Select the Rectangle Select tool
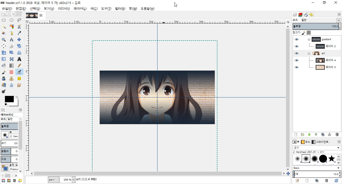This screenshot has height=184, width=342. (x=4, y=20)
